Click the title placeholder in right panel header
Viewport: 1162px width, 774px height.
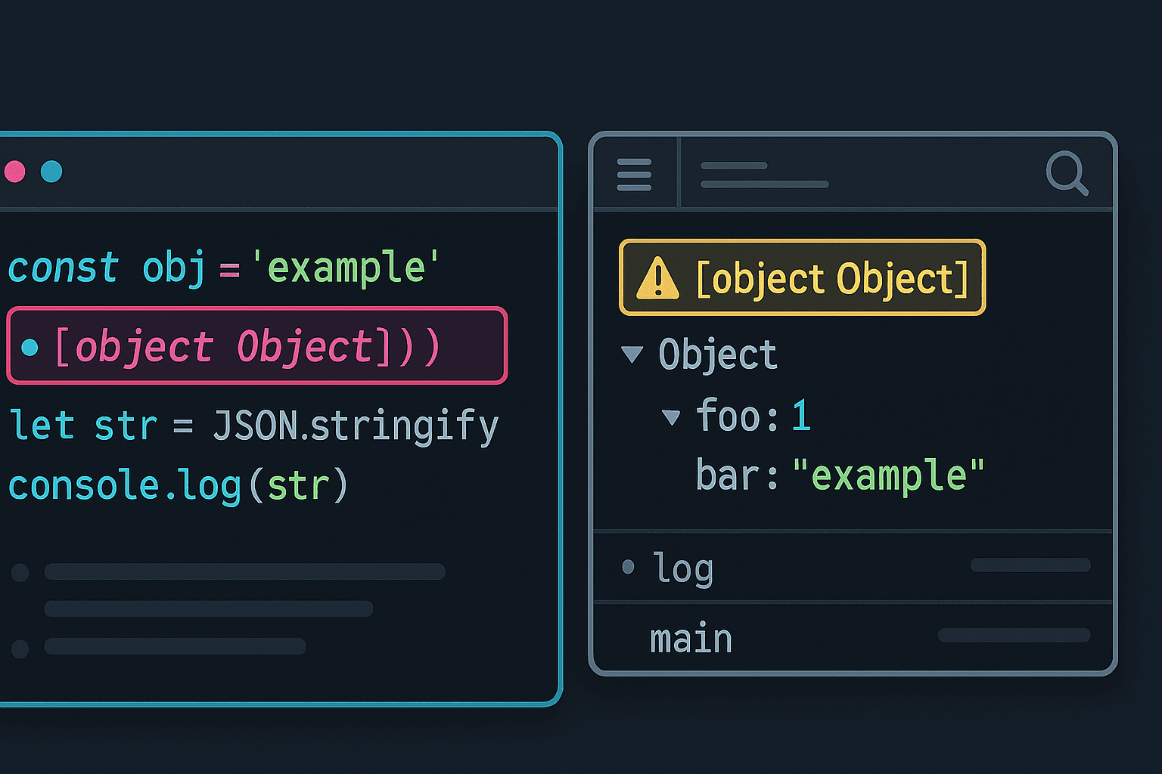tap(764, 175)
